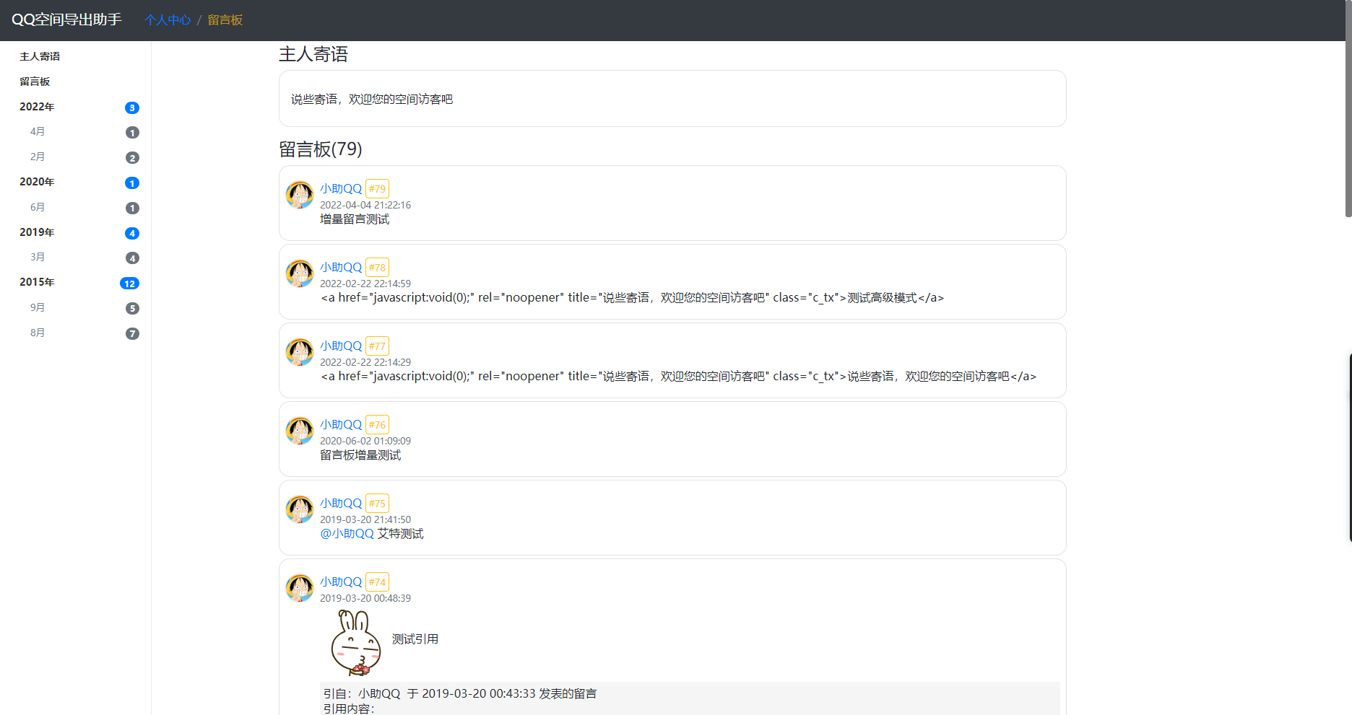
Task: Click the text 增量留言测试
Action: click(x=355, y=219)
